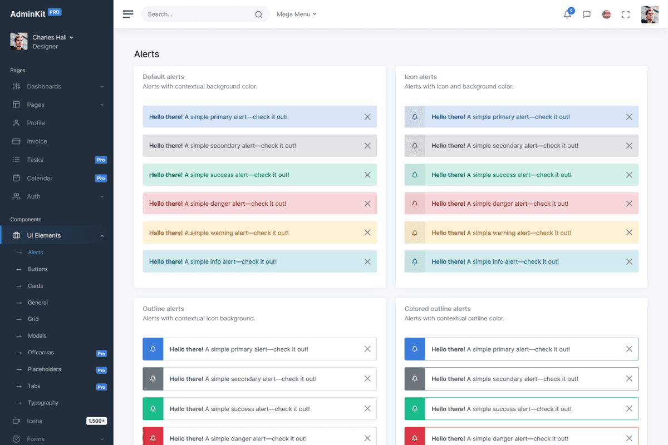Image resolution: width=668 pixels, height=445 pixels.
Task: Dismiss the default success alert
Action: point(367,175)
